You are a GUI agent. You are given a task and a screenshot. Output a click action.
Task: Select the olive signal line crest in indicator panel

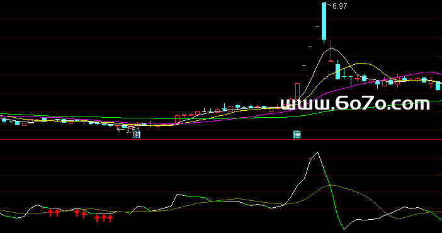point(332,185)
